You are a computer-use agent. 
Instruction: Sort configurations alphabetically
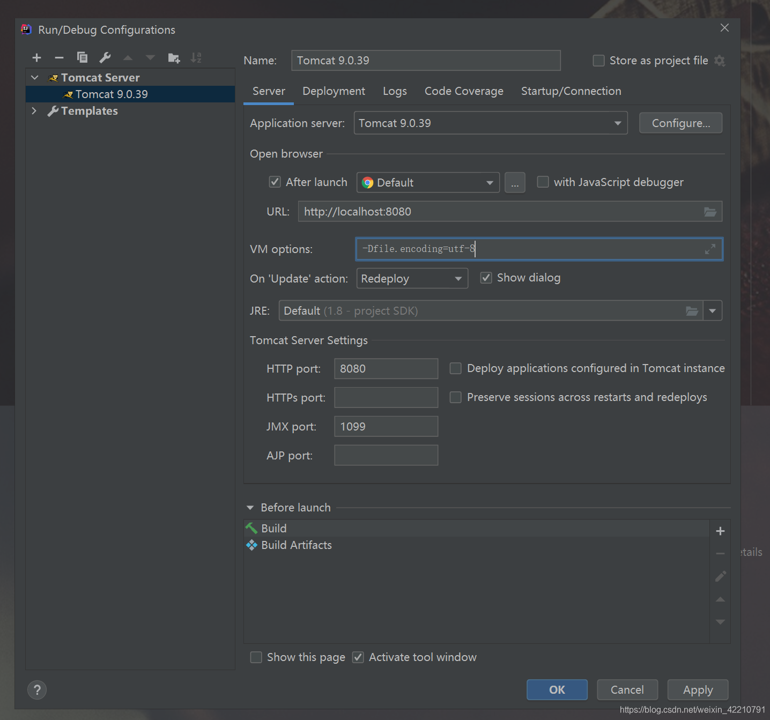196,57
